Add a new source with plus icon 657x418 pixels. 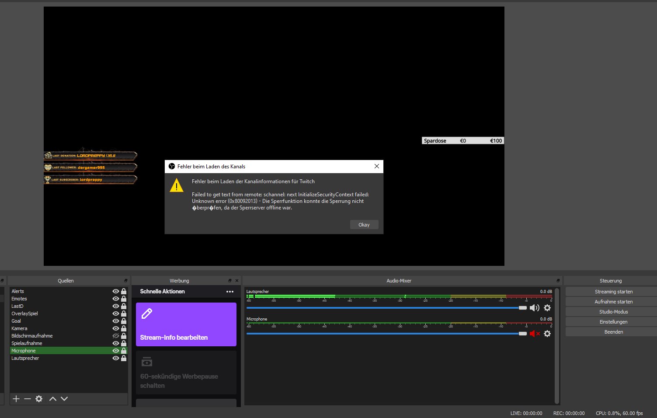click(16, 399)
